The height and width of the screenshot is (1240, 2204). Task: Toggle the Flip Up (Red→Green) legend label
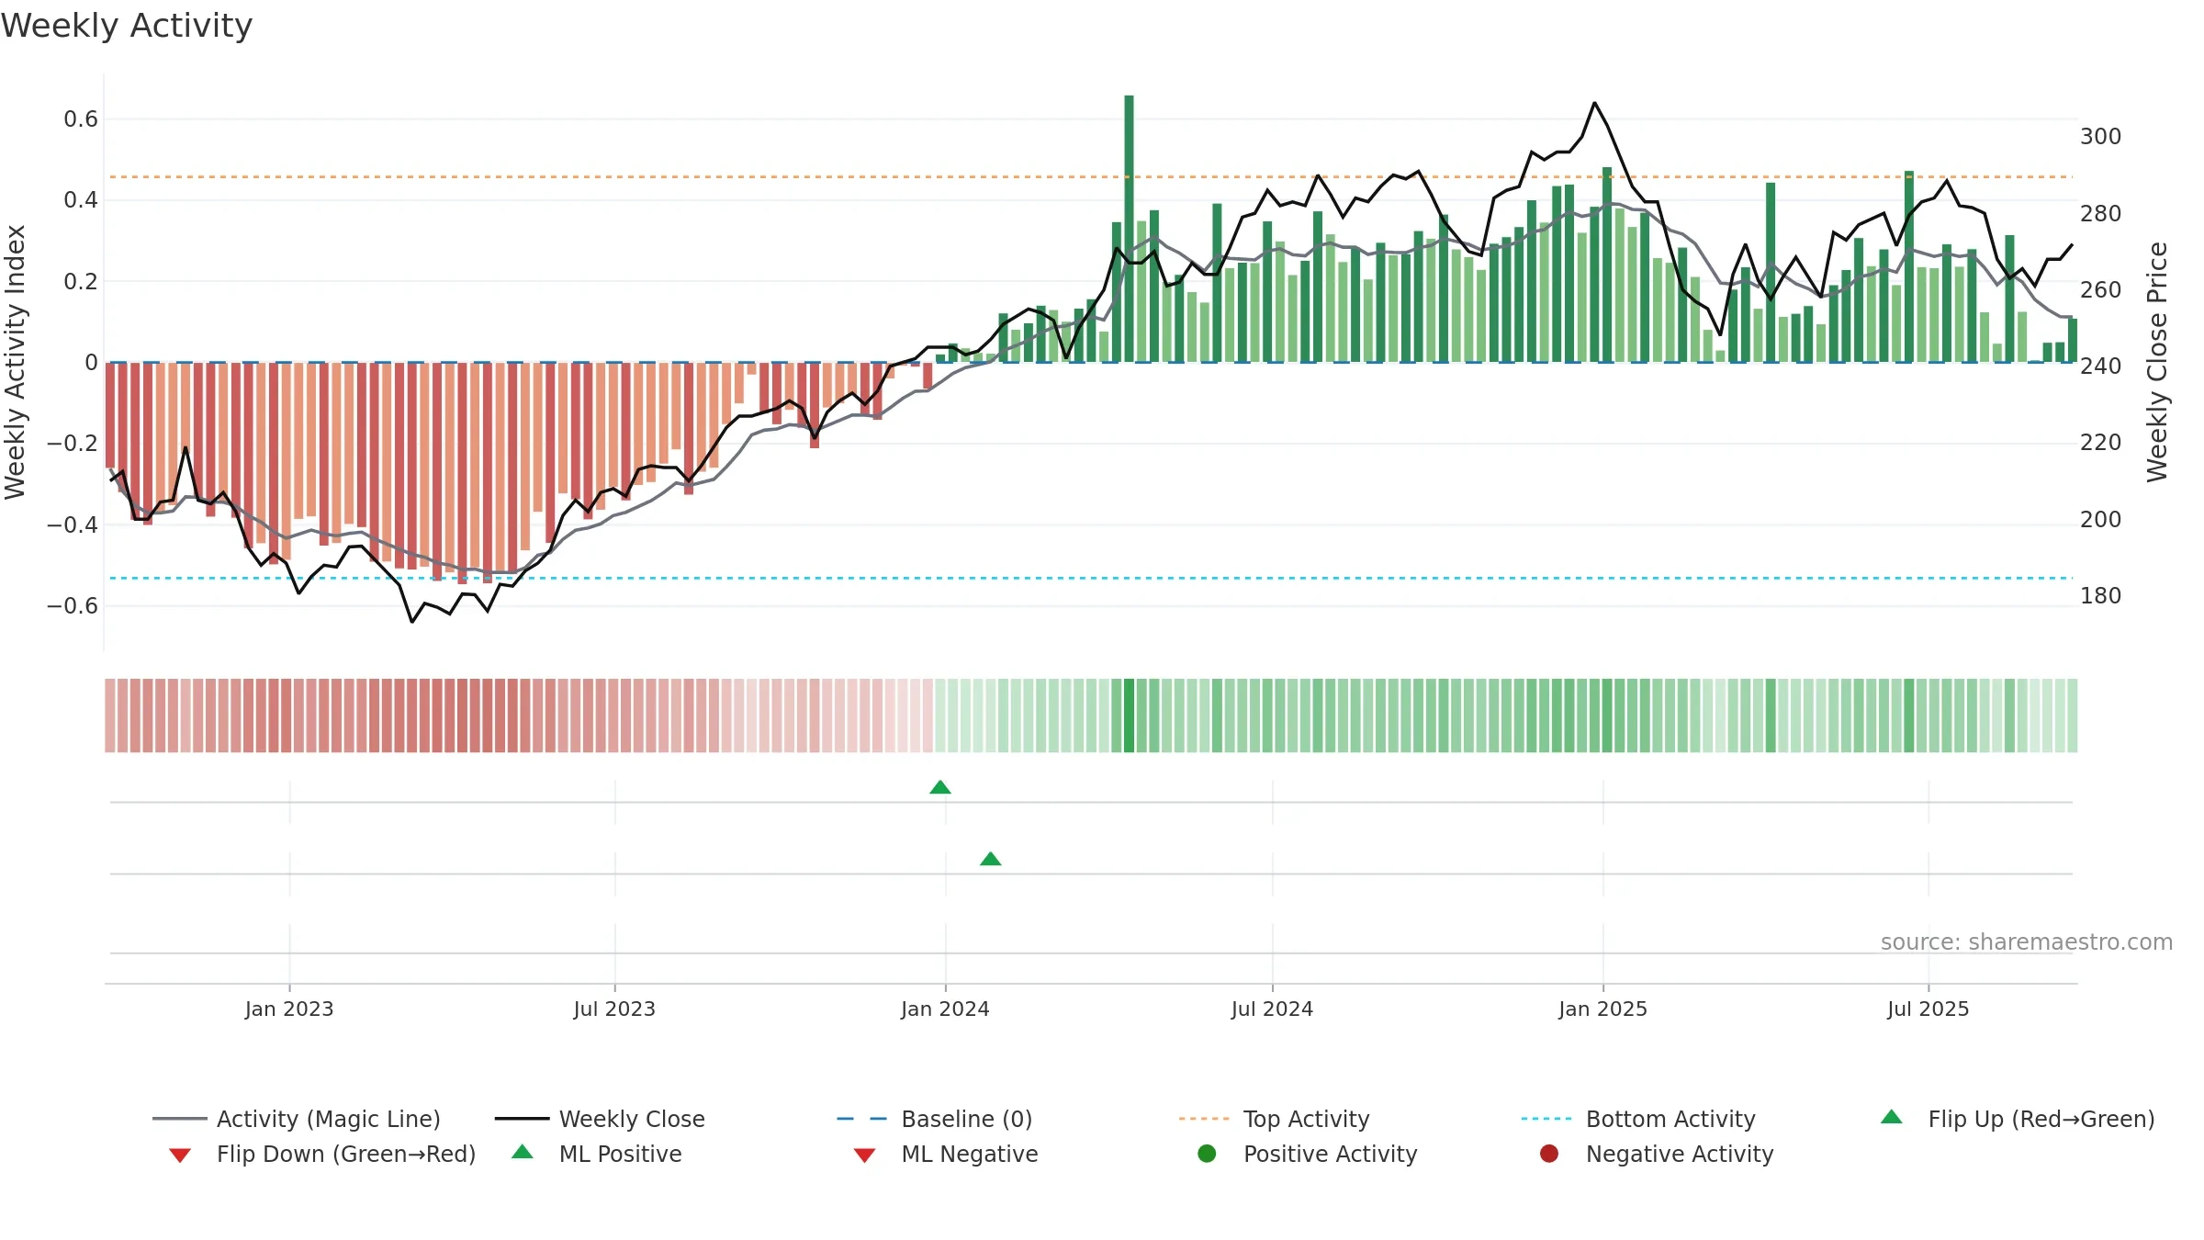[2041, 1119]
